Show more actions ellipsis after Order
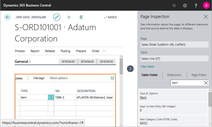Viewport: 212px width, 127px height. pos(104,51)
